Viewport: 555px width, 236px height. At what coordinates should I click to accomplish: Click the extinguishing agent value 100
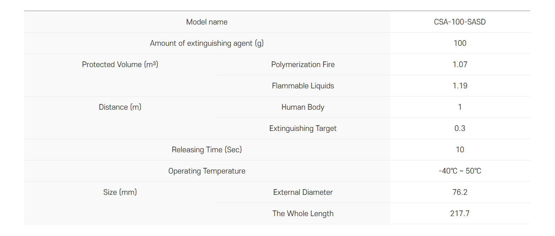[459, 43]
